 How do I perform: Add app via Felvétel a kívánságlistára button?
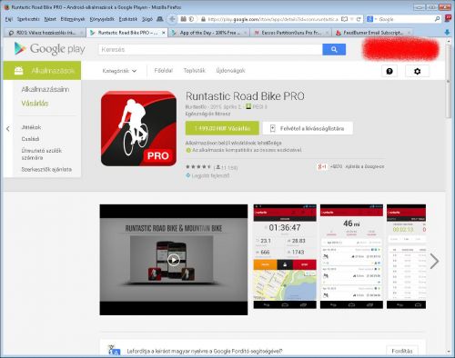coord(308,128)
